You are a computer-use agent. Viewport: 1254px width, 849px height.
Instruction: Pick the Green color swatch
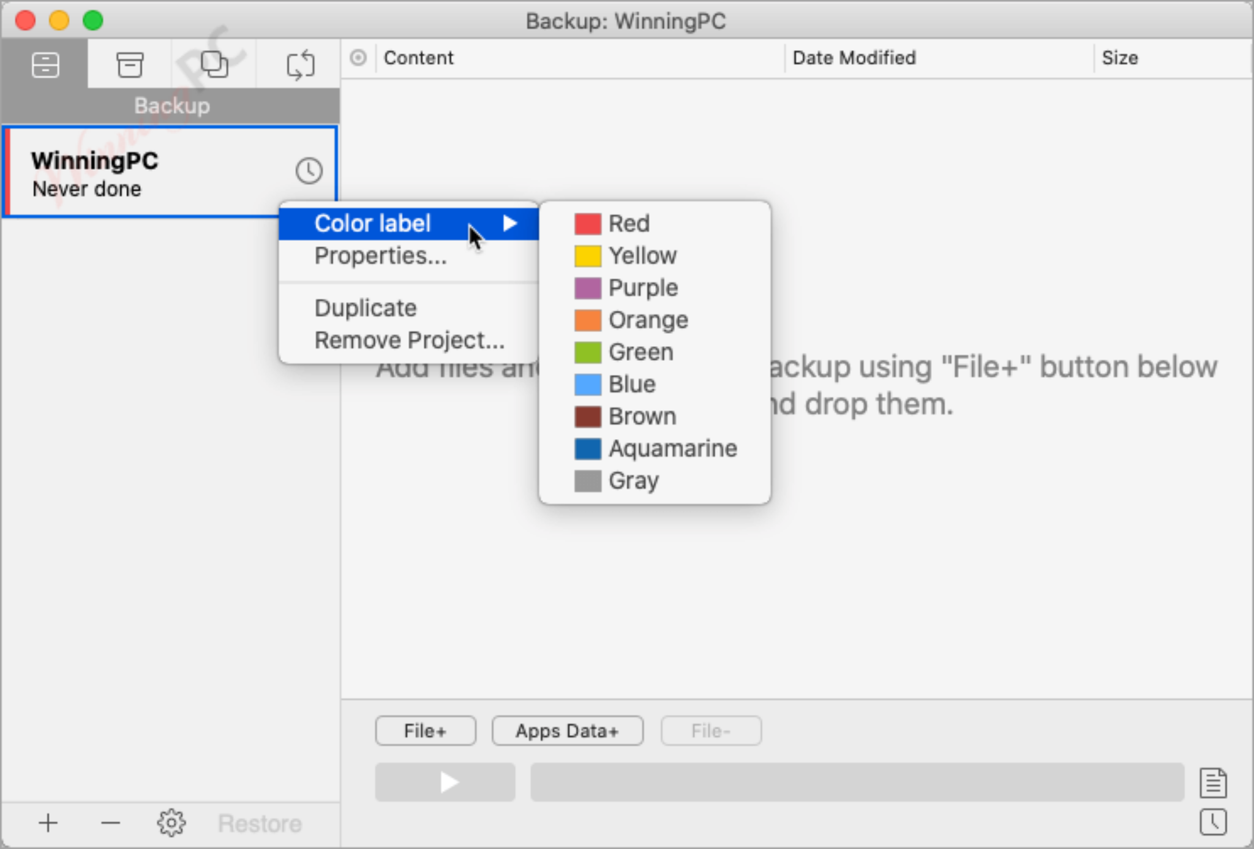(x=587, y=352)
